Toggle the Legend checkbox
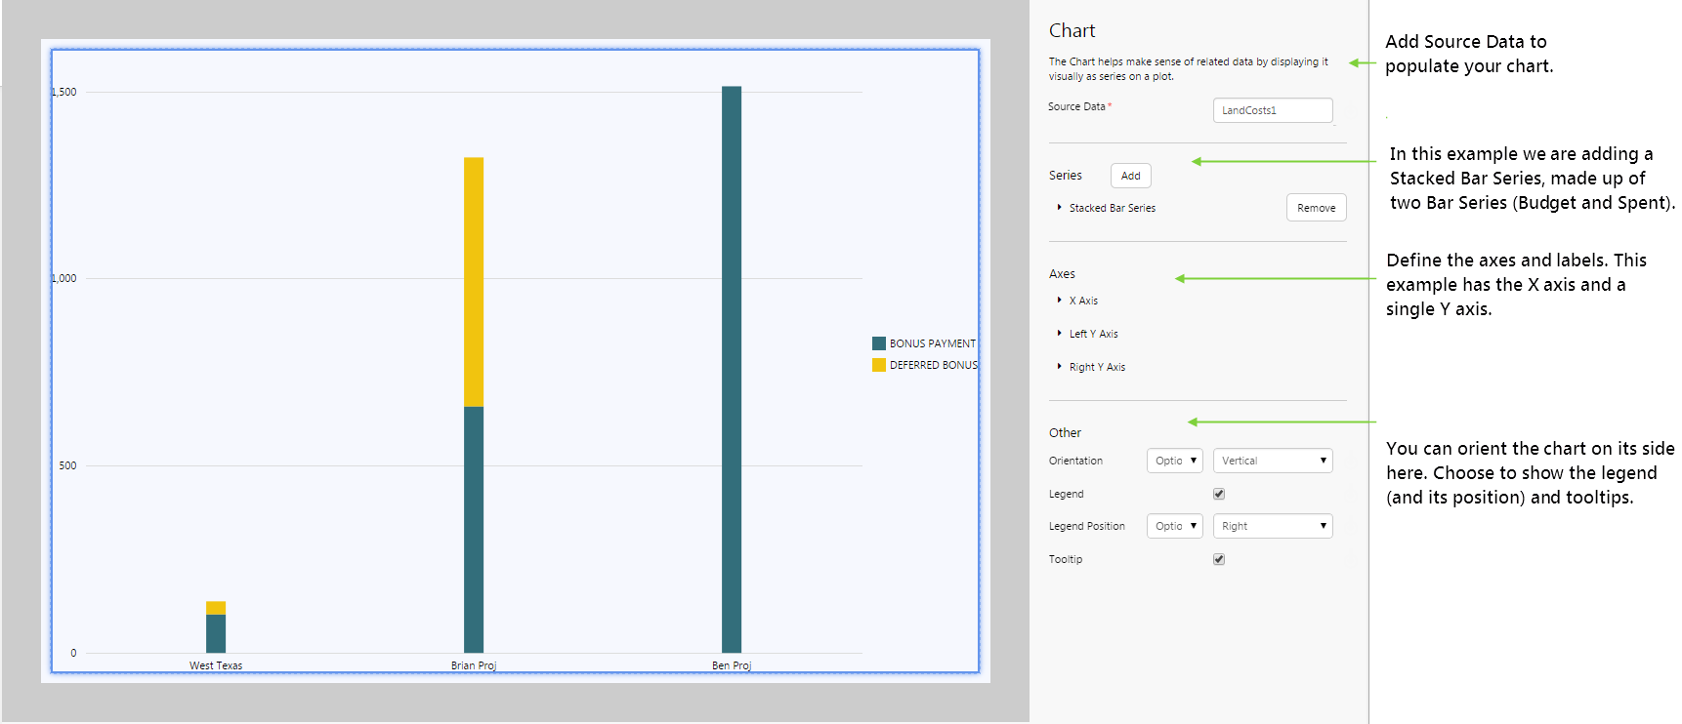Image resolution: width=1682 pixels, height=724 pixels. tap(1219, 494)
